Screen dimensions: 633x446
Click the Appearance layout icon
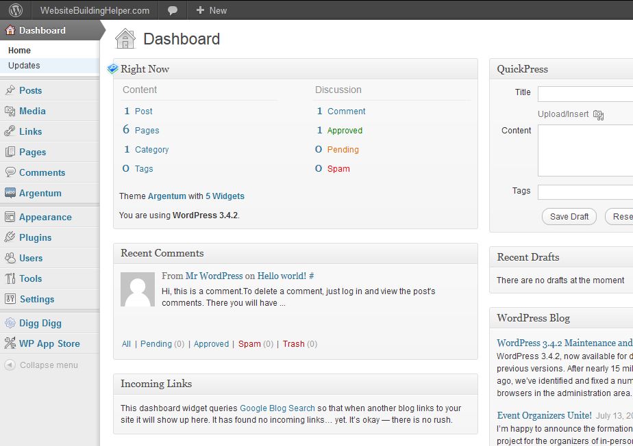pyautogui.click(x=10, y=217)
